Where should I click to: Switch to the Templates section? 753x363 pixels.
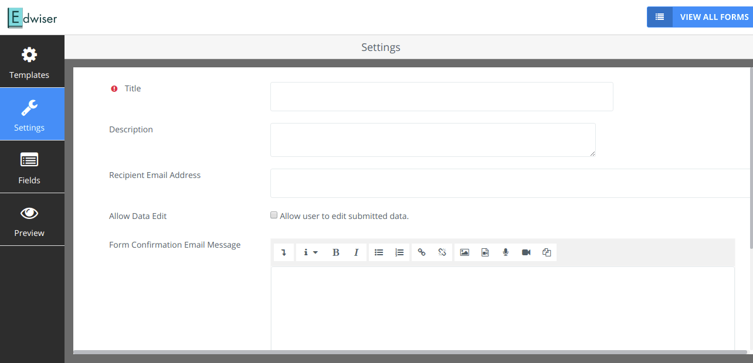(x=29, y=61)
